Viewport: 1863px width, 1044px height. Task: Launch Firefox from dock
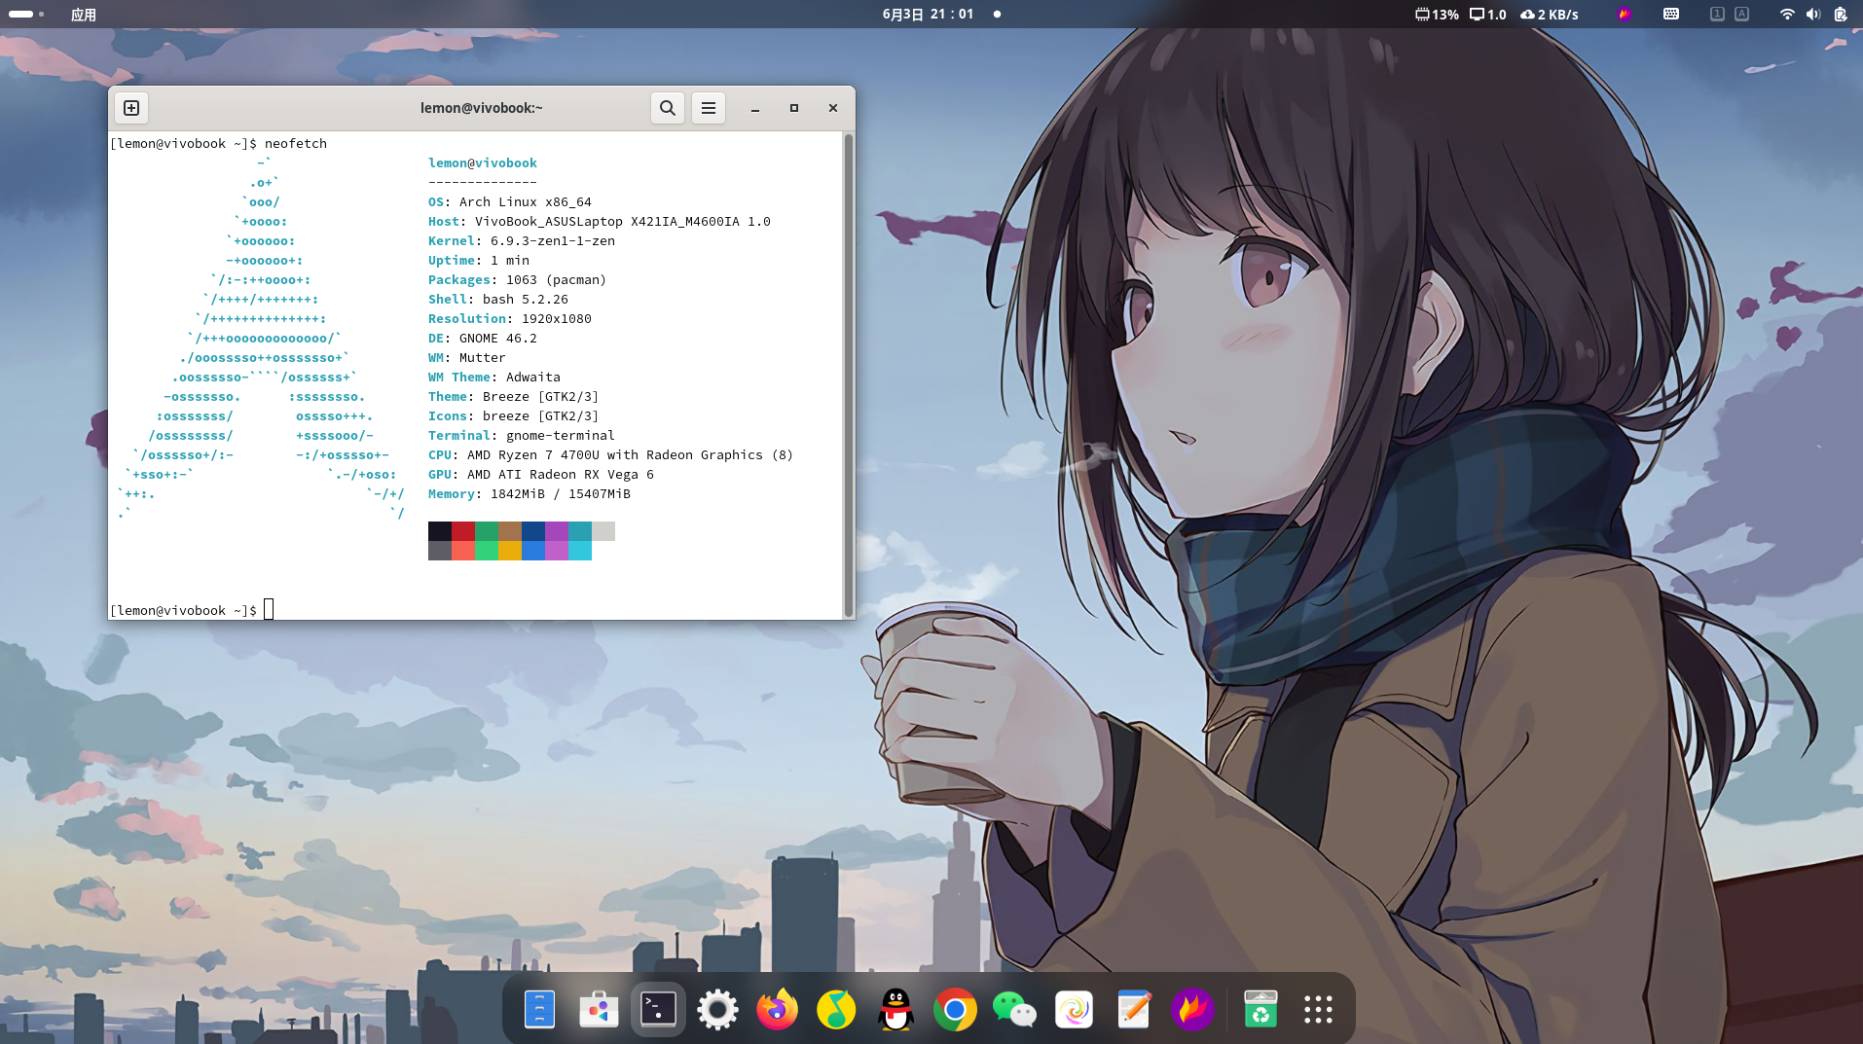point(777,1010)
